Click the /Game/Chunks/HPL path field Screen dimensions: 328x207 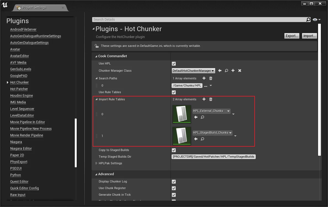click(x=187, y=85)
